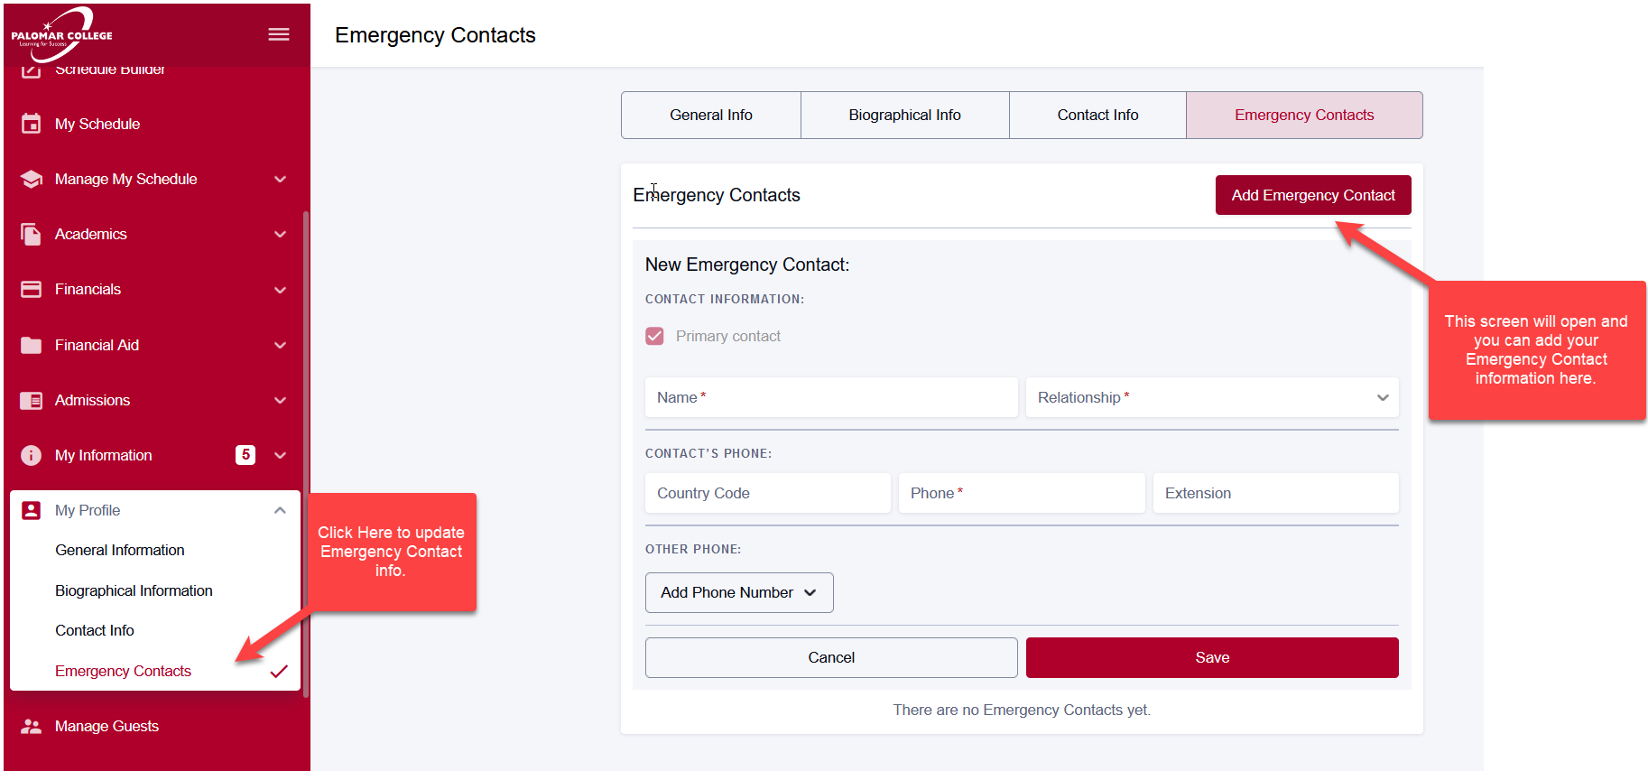Click the Manage Guests people icon
This screenshot has height=771, width=1648.
tap(32, 726)
